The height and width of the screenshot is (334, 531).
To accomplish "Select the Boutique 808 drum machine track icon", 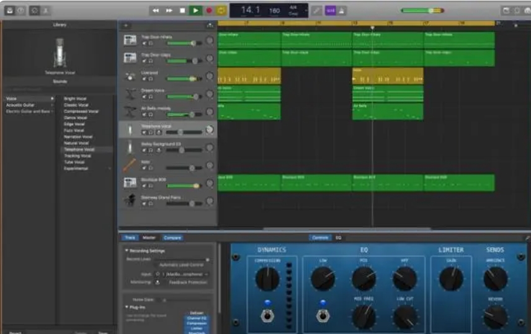I will [130, 183].
